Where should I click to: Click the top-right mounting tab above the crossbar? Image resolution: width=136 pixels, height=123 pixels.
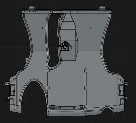(102, 7)
